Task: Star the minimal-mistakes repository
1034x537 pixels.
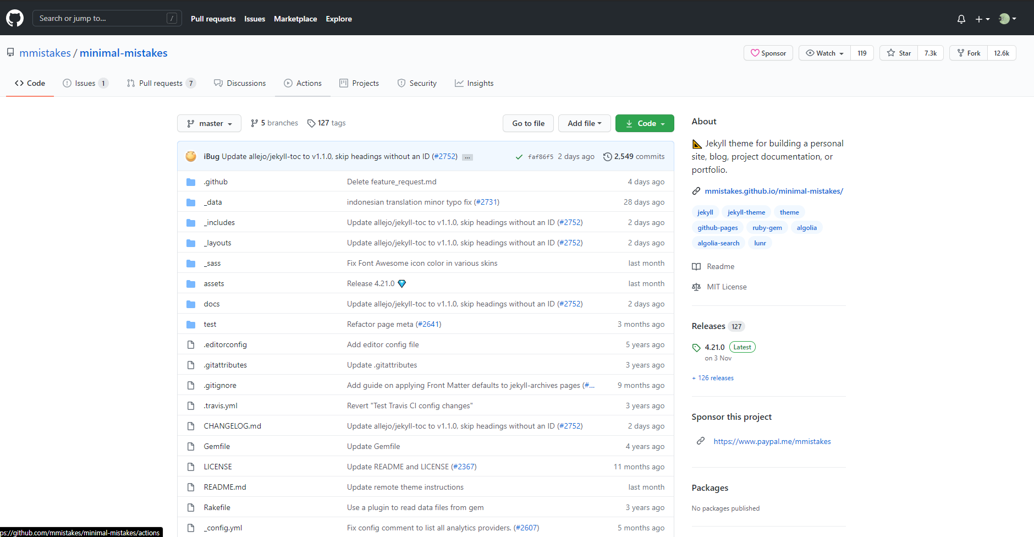Action: 899,53
